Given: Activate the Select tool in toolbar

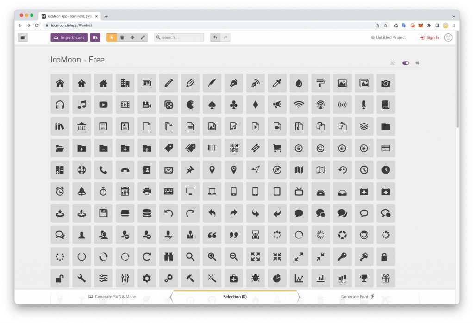Looking at the screenshot, I should [x=112, y=37].
